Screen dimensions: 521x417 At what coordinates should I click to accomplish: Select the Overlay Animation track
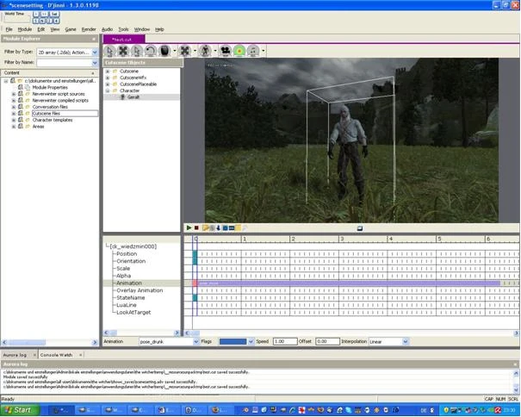(140, 290)
